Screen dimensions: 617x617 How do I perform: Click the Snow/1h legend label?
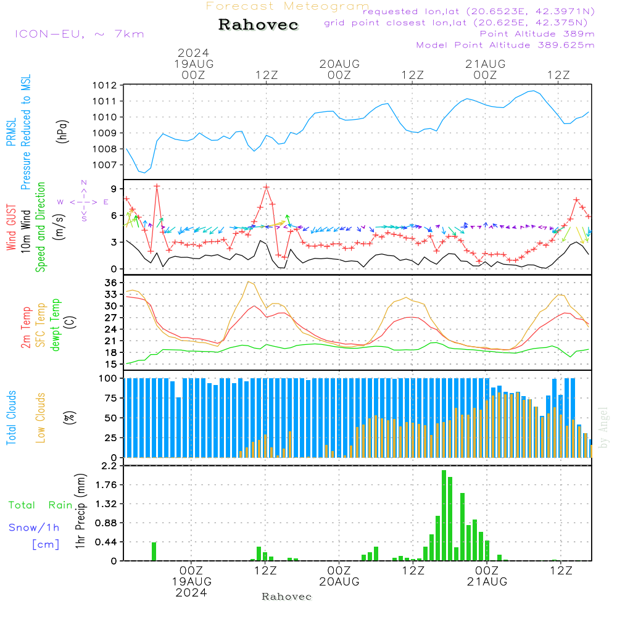[x=34, y=528]
